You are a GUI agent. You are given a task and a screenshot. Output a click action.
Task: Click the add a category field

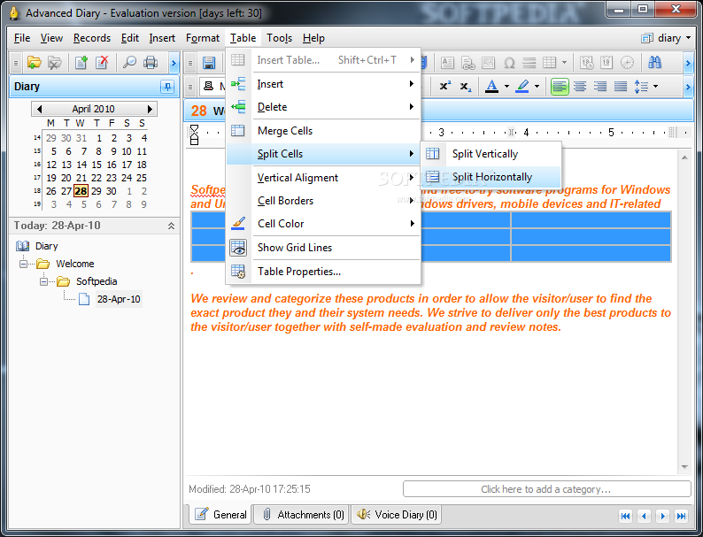[546, 489]
